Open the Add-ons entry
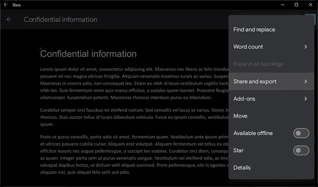Image resolution: width=318 pixels, height=187 pixels. [271, 99]
